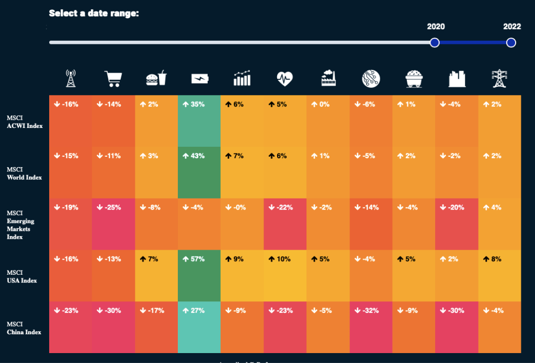Viewport: 535px width, 363px height.
Task: Click the burger and drink icon
Action: coord(156,79)
